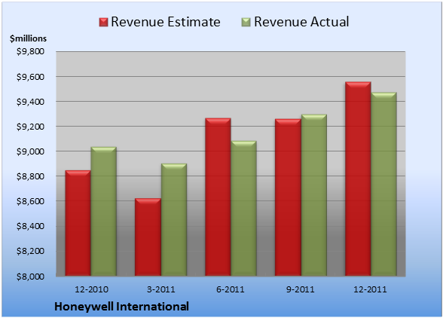
Task: Click the 12-2010 green actual bar
Action: coord(104,211)
